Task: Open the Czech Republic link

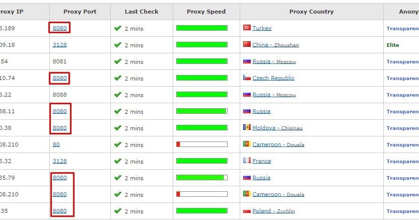Action: pos(273,78)
